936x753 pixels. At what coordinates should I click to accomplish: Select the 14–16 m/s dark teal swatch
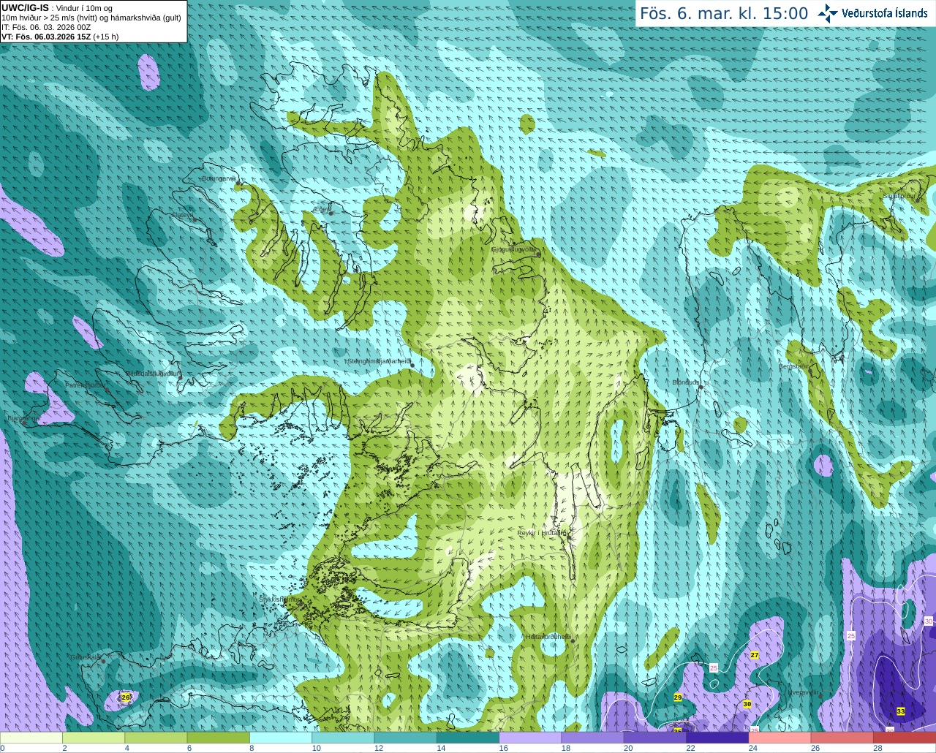pyautogui.click(x=469, y=738)
